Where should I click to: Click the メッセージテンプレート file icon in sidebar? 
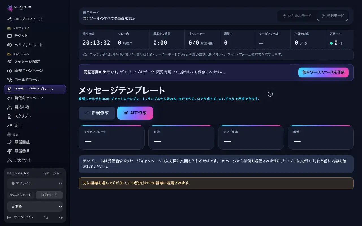tap(9, 89)
